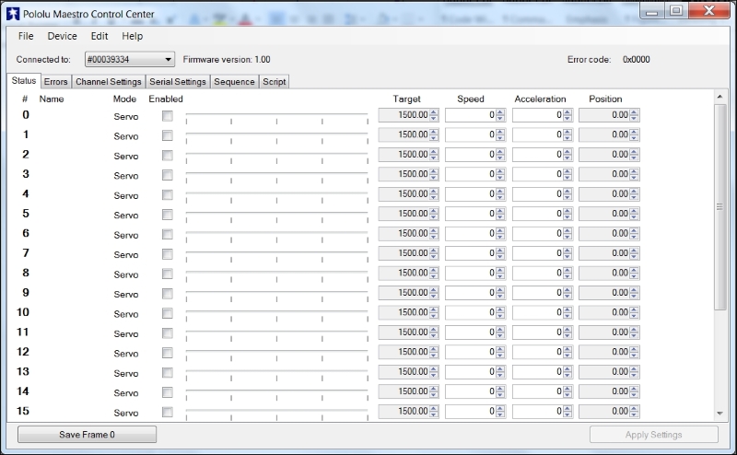The image size is (737, 455).
Task: Click the vertical scrollbar thumb
Action: pos(719,207)
